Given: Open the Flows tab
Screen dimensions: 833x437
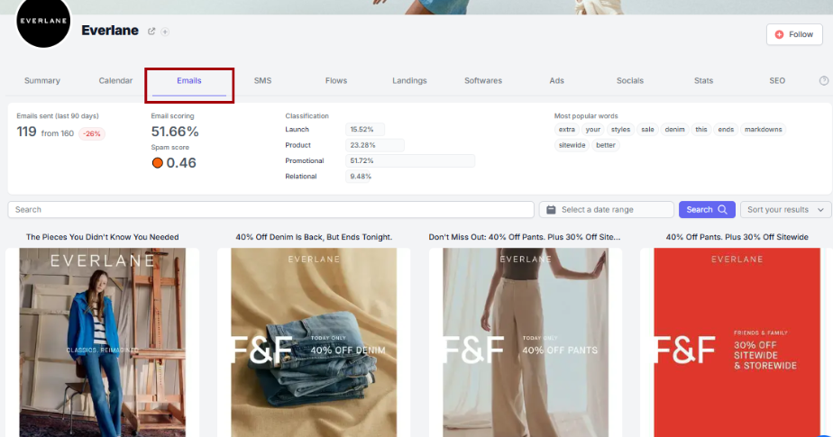Looking at the screenshot, I should pyautogui.click(x=335, y=81).
